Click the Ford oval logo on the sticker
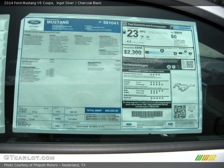This screenshot has width=224, height=168. click(34, 22)
